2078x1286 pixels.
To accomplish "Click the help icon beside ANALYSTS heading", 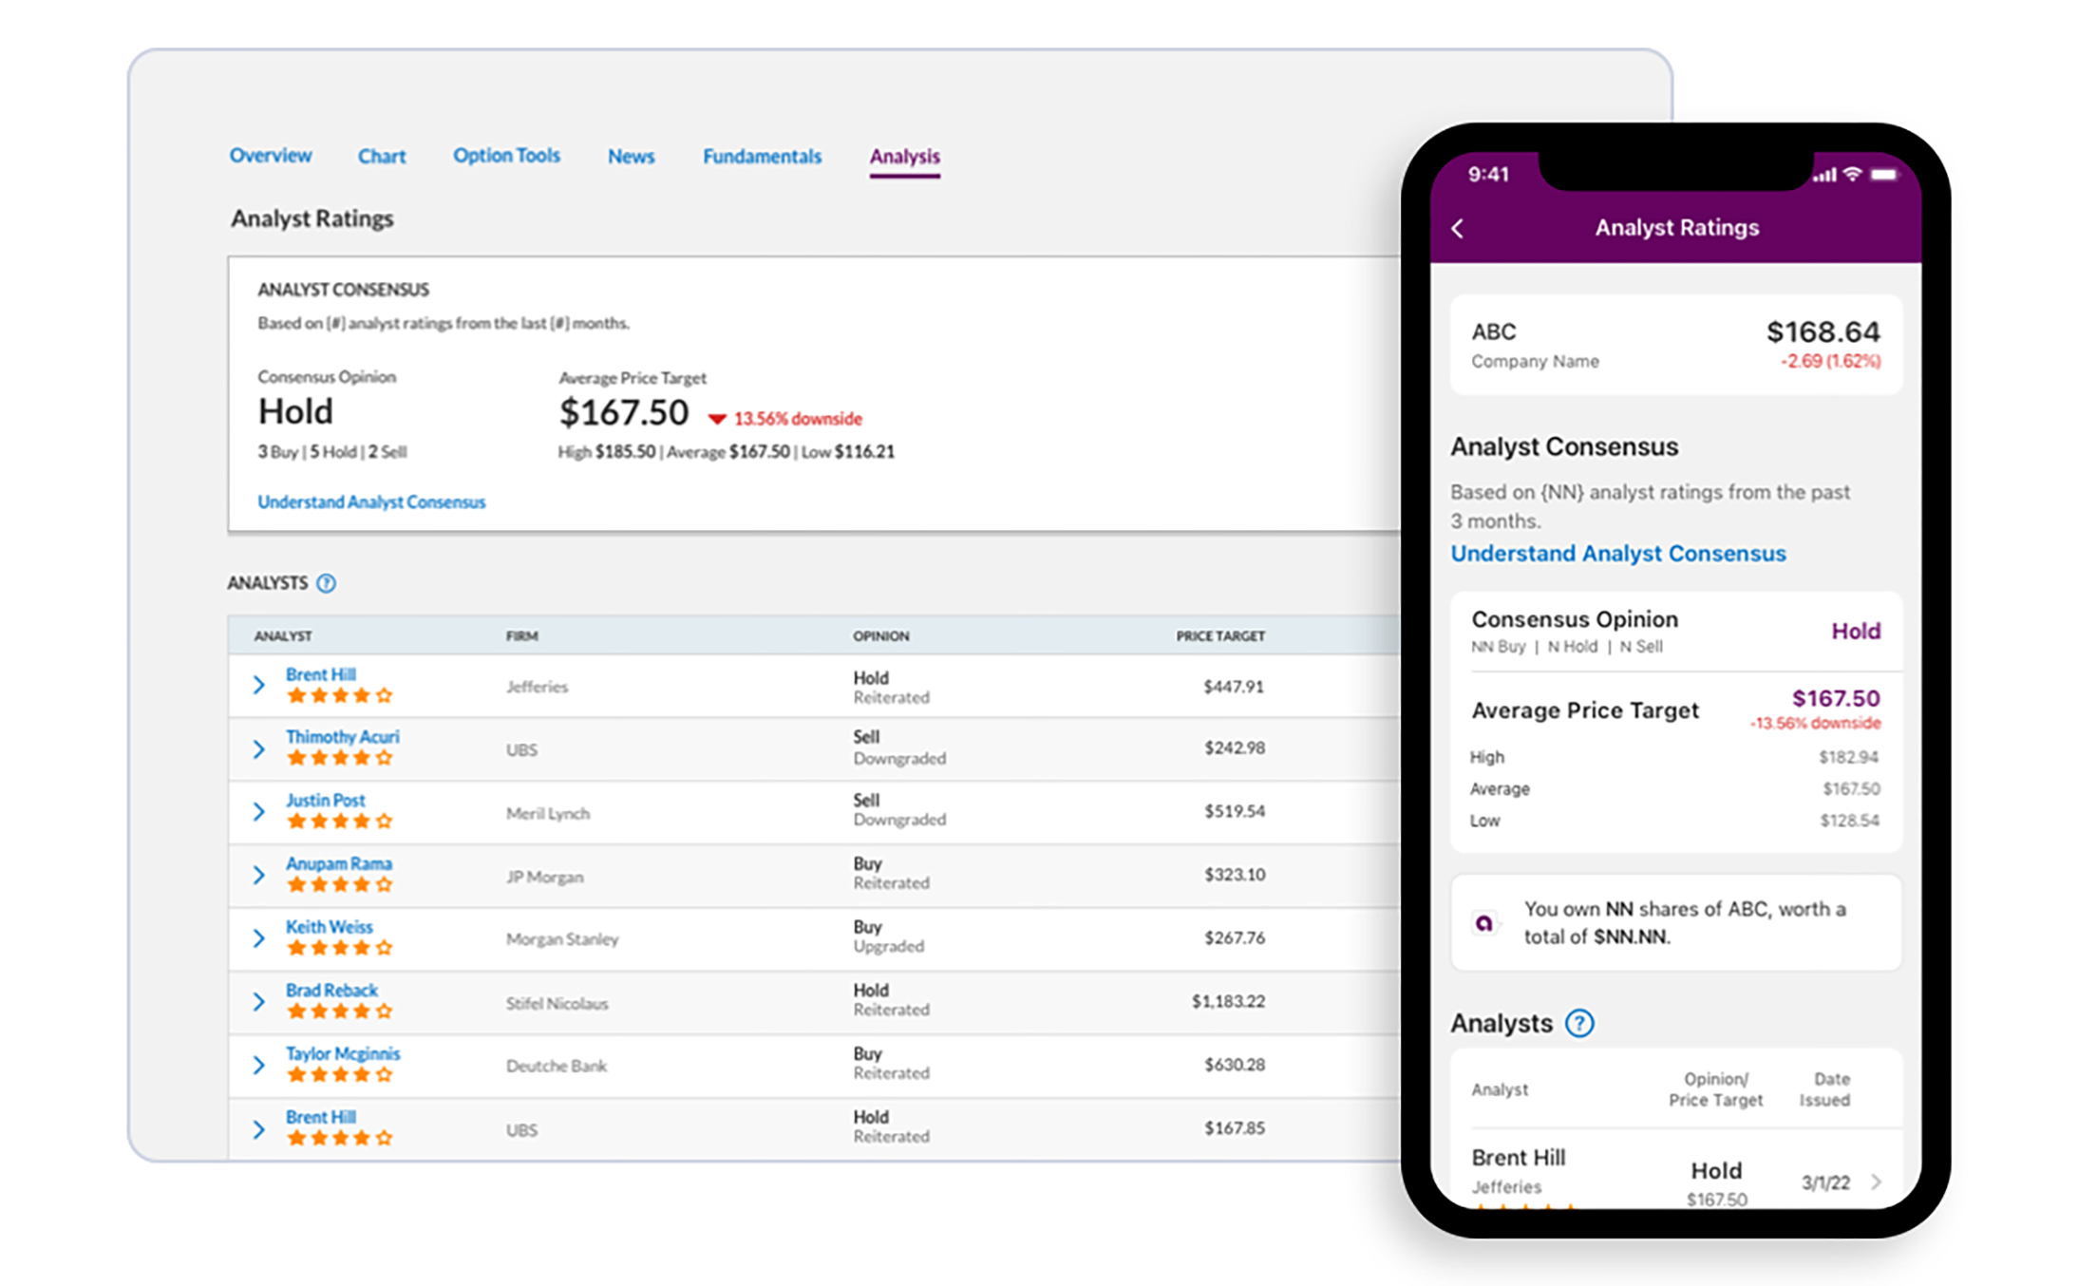I will point(327,583).
